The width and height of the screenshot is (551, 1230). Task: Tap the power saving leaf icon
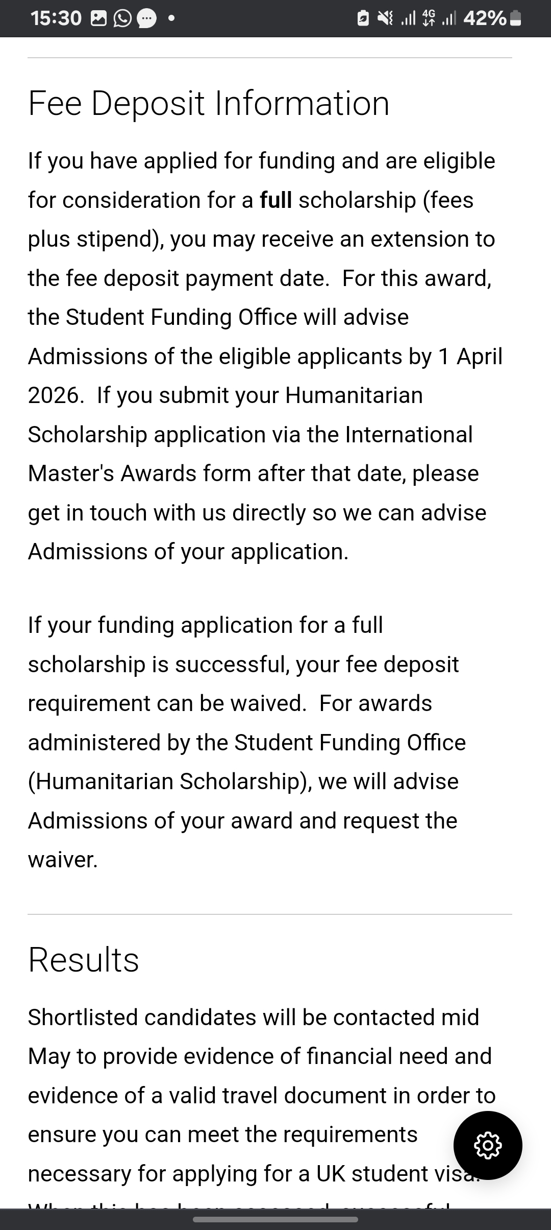(363, 19)
